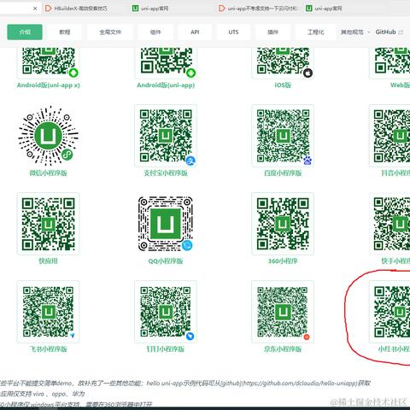Click the DingTalk badge icon
Screen dimensions: 410x410
(190, 336)
